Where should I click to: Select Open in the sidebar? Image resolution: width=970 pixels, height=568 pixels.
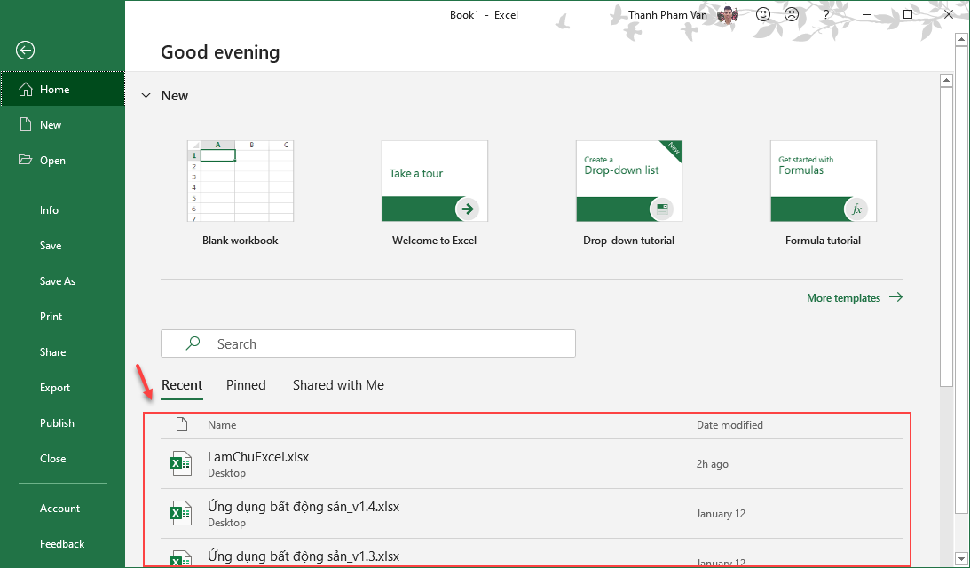pos(62,161)
